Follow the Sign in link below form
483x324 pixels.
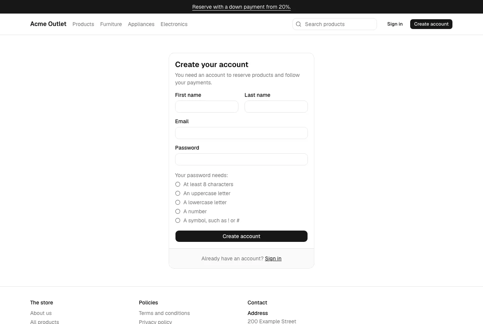point(273,258)
